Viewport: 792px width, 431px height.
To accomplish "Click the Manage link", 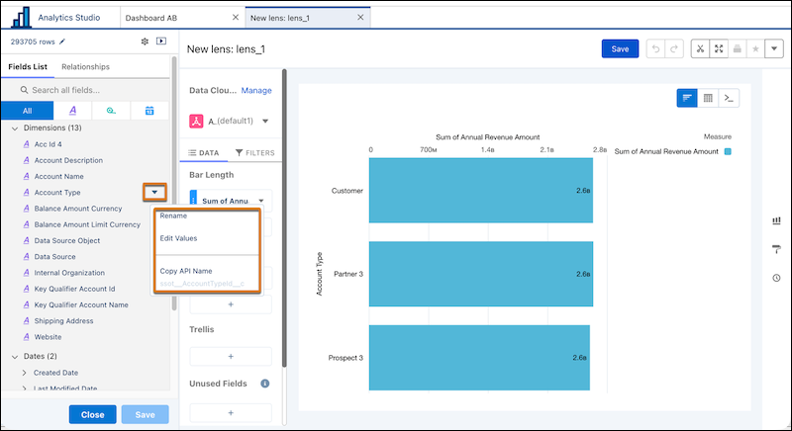I will click(256, 90).
